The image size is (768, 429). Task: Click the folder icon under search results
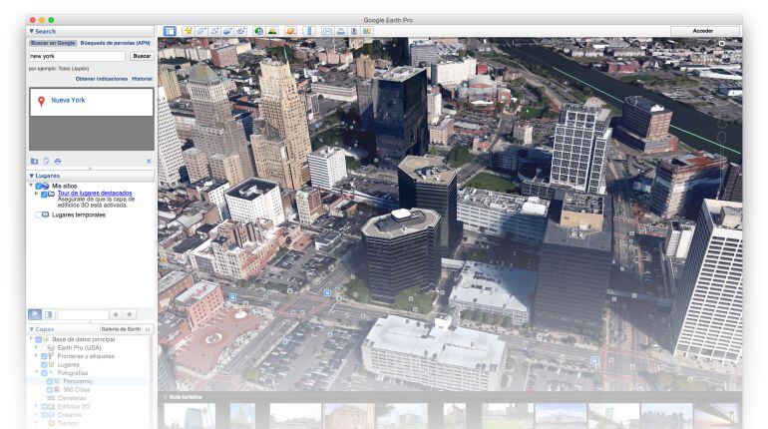coord(34,161)
